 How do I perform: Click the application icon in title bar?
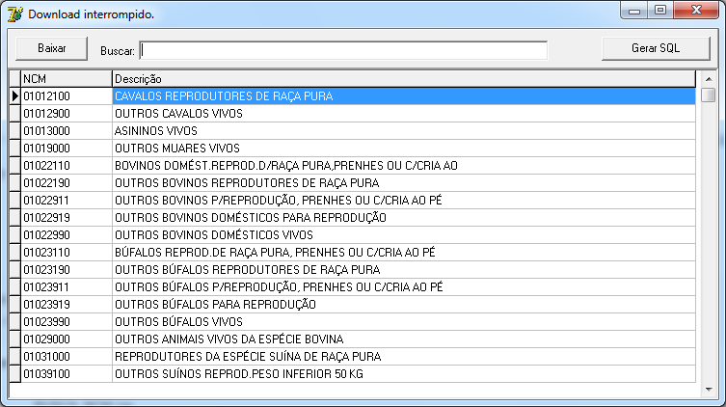click(14, 14)
